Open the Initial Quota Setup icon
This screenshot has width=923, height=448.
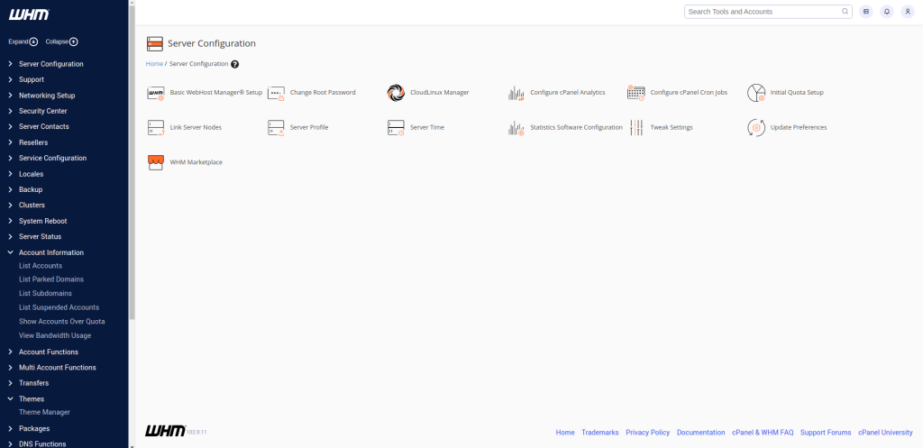point(756,93)
